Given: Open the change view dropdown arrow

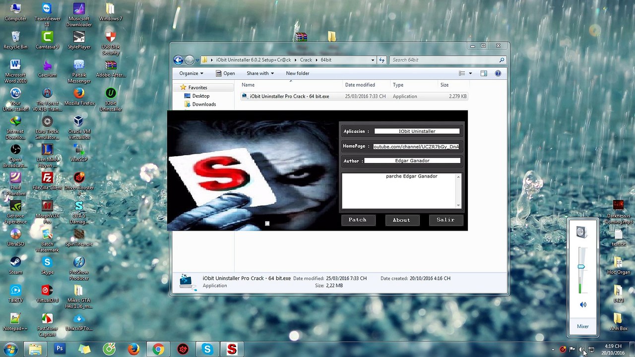Looking at the screenshot, I should [x=470, y=73].
